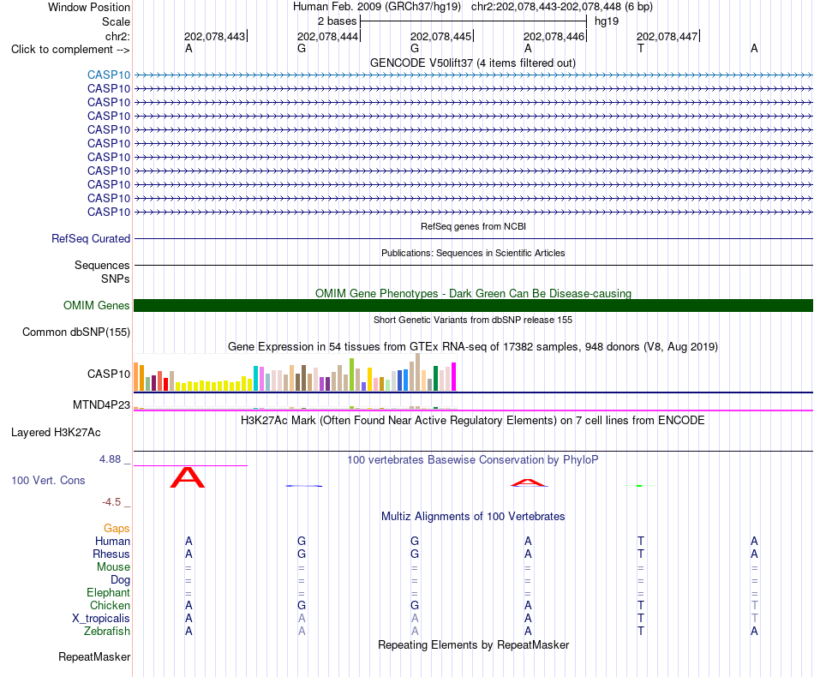Click the Human alignment row label

(x=112, y=541)
